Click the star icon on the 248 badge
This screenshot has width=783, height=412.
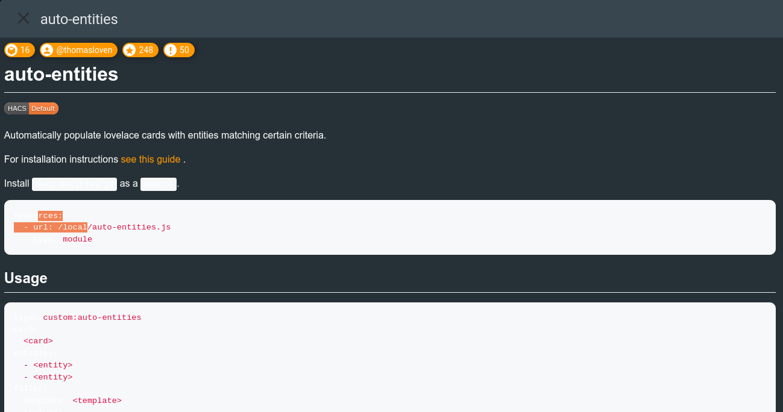click(x=131, y=50)
